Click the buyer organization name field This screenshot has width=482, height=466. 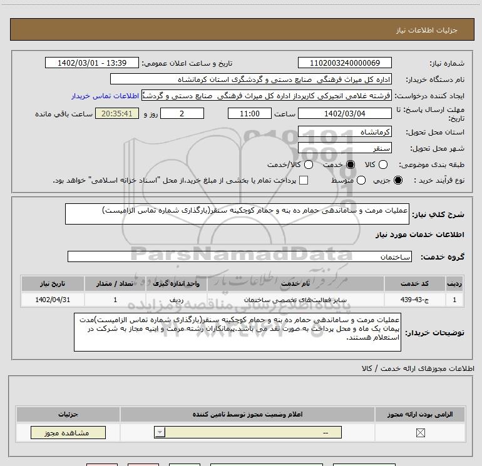[x=251, y=79]
